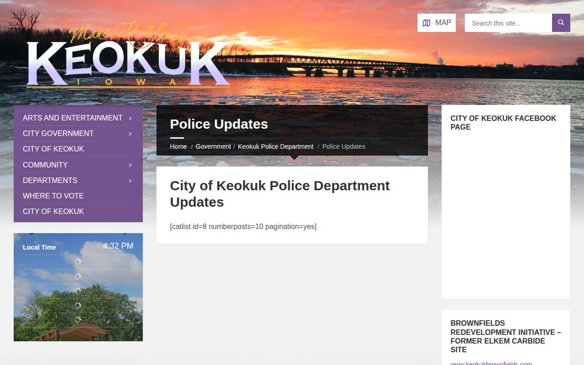Viewport: 584px width, 365px height.
Task: Open Government breadcrumb link
Action: [x=213, y=146]
